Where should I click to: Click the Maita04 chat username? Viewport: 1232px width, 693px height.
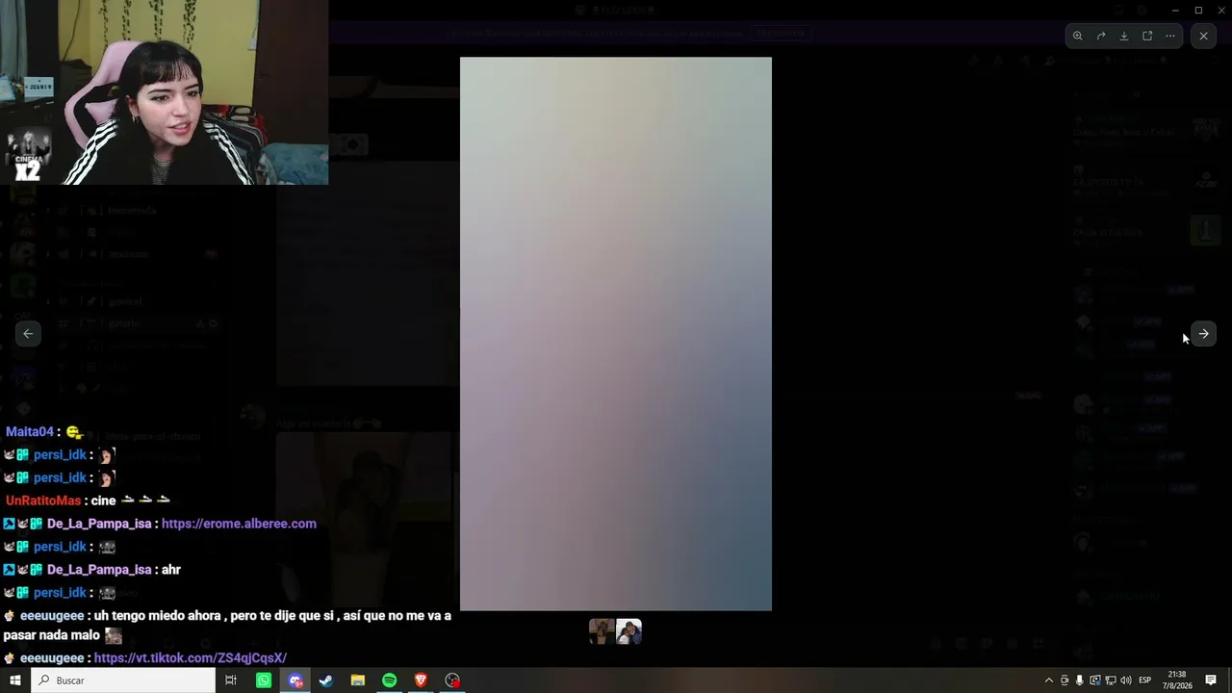(x=30, y=432)
